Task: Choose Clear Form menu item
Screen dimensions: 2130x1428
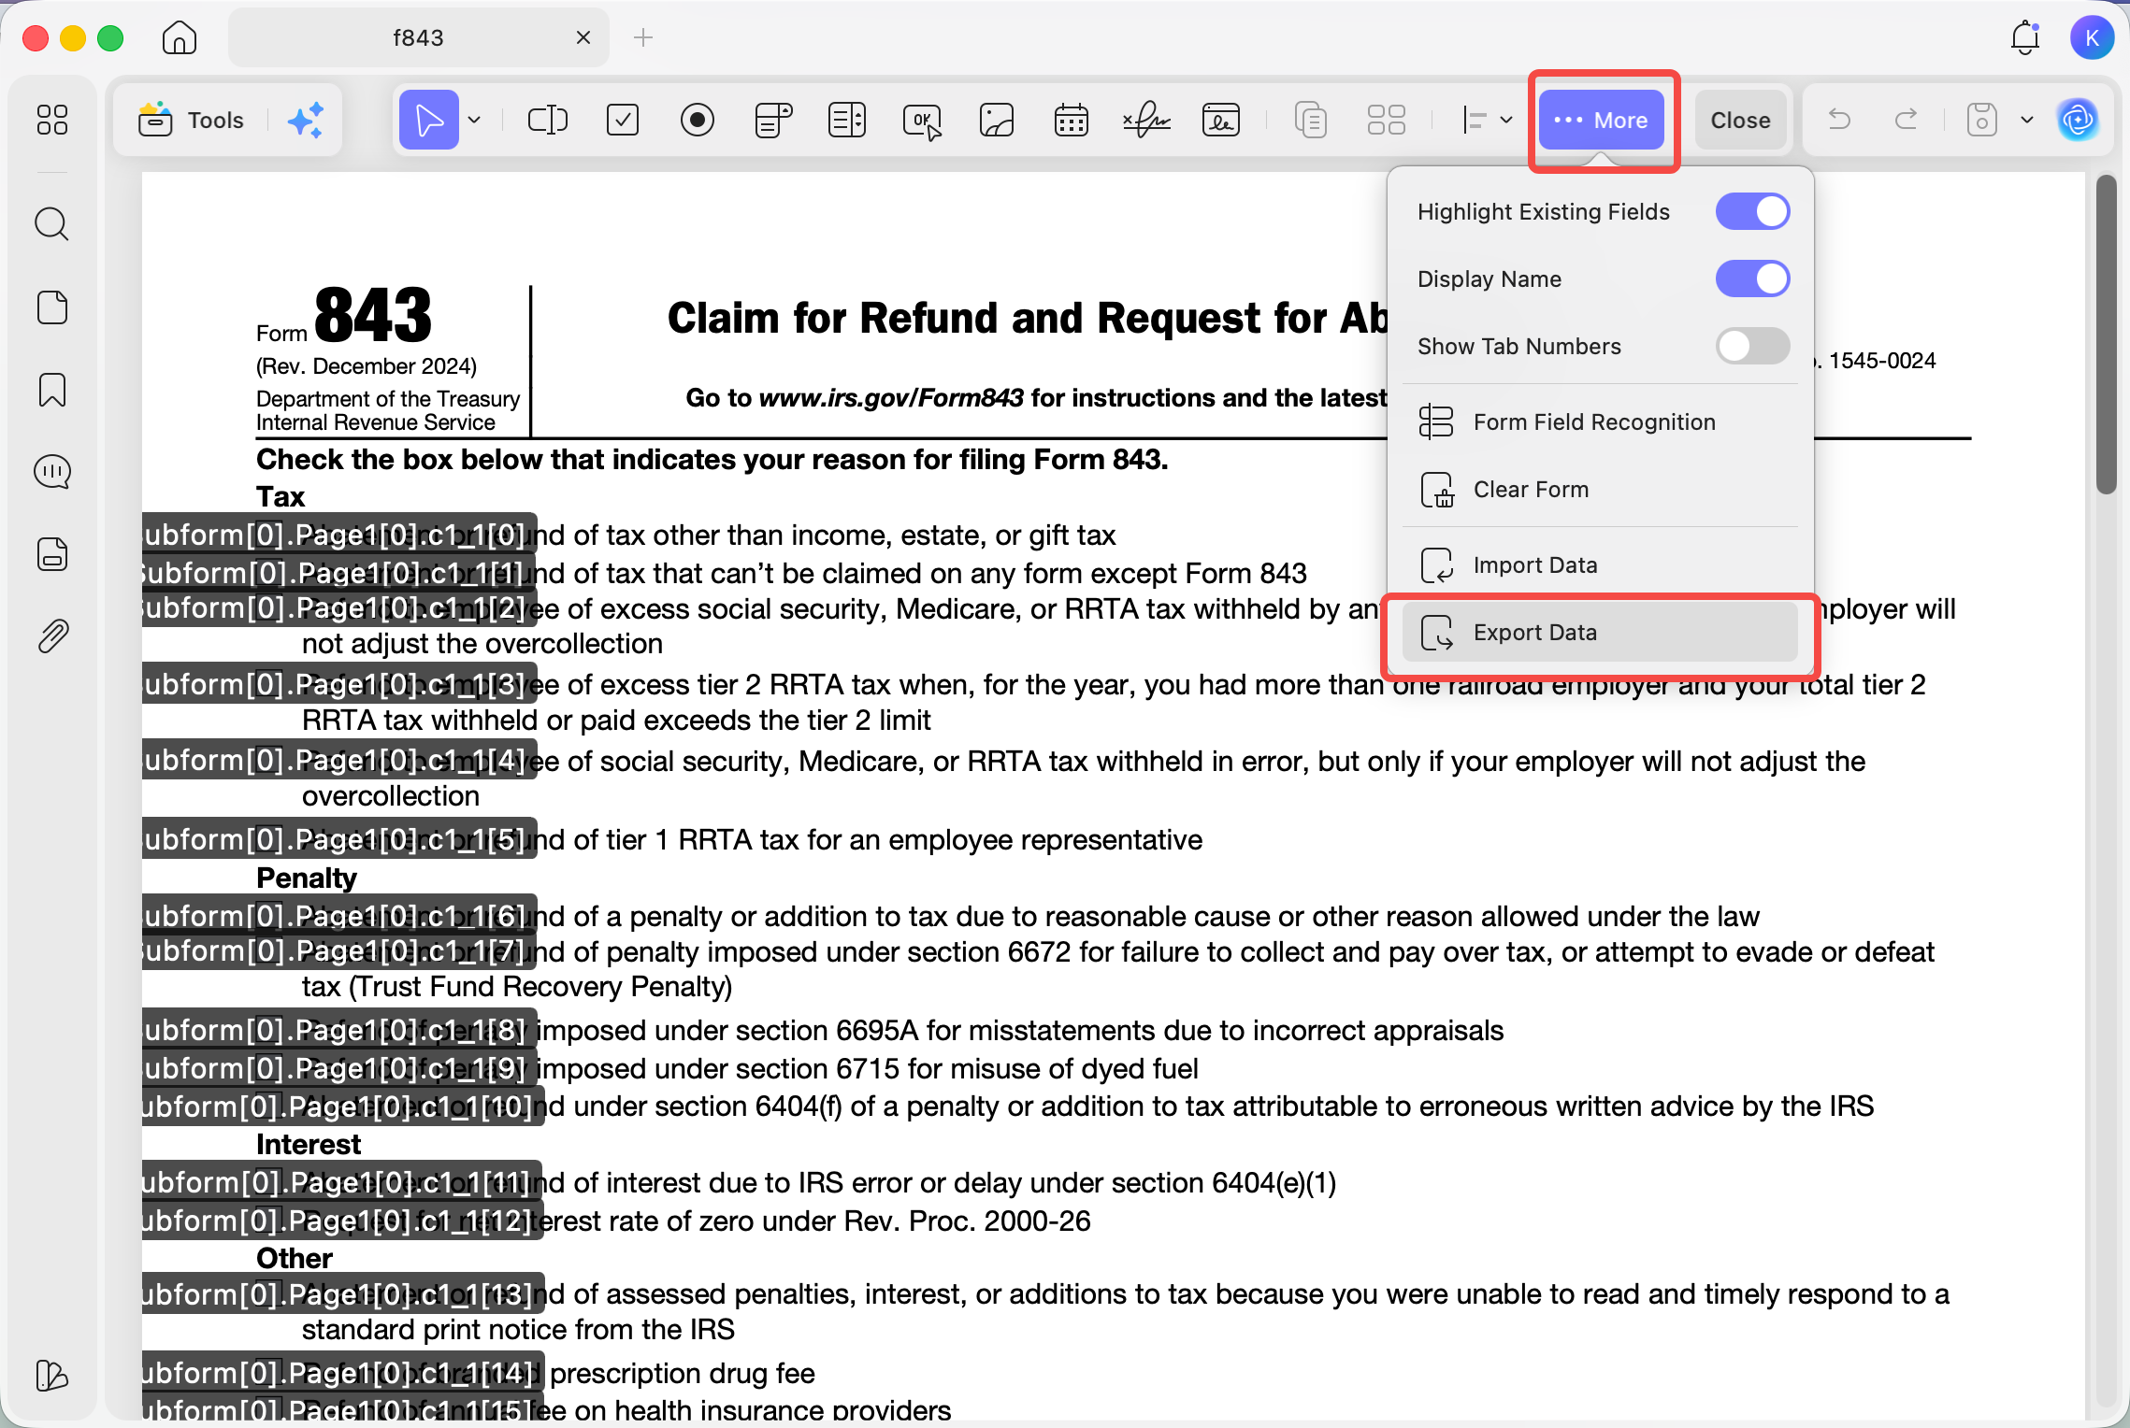Action: coord(1601,490)
